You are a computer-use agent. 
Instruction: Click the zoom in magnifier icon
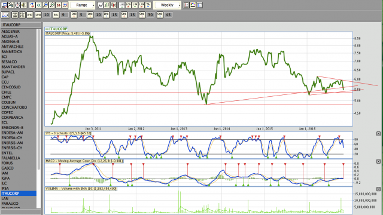[45, 5]
